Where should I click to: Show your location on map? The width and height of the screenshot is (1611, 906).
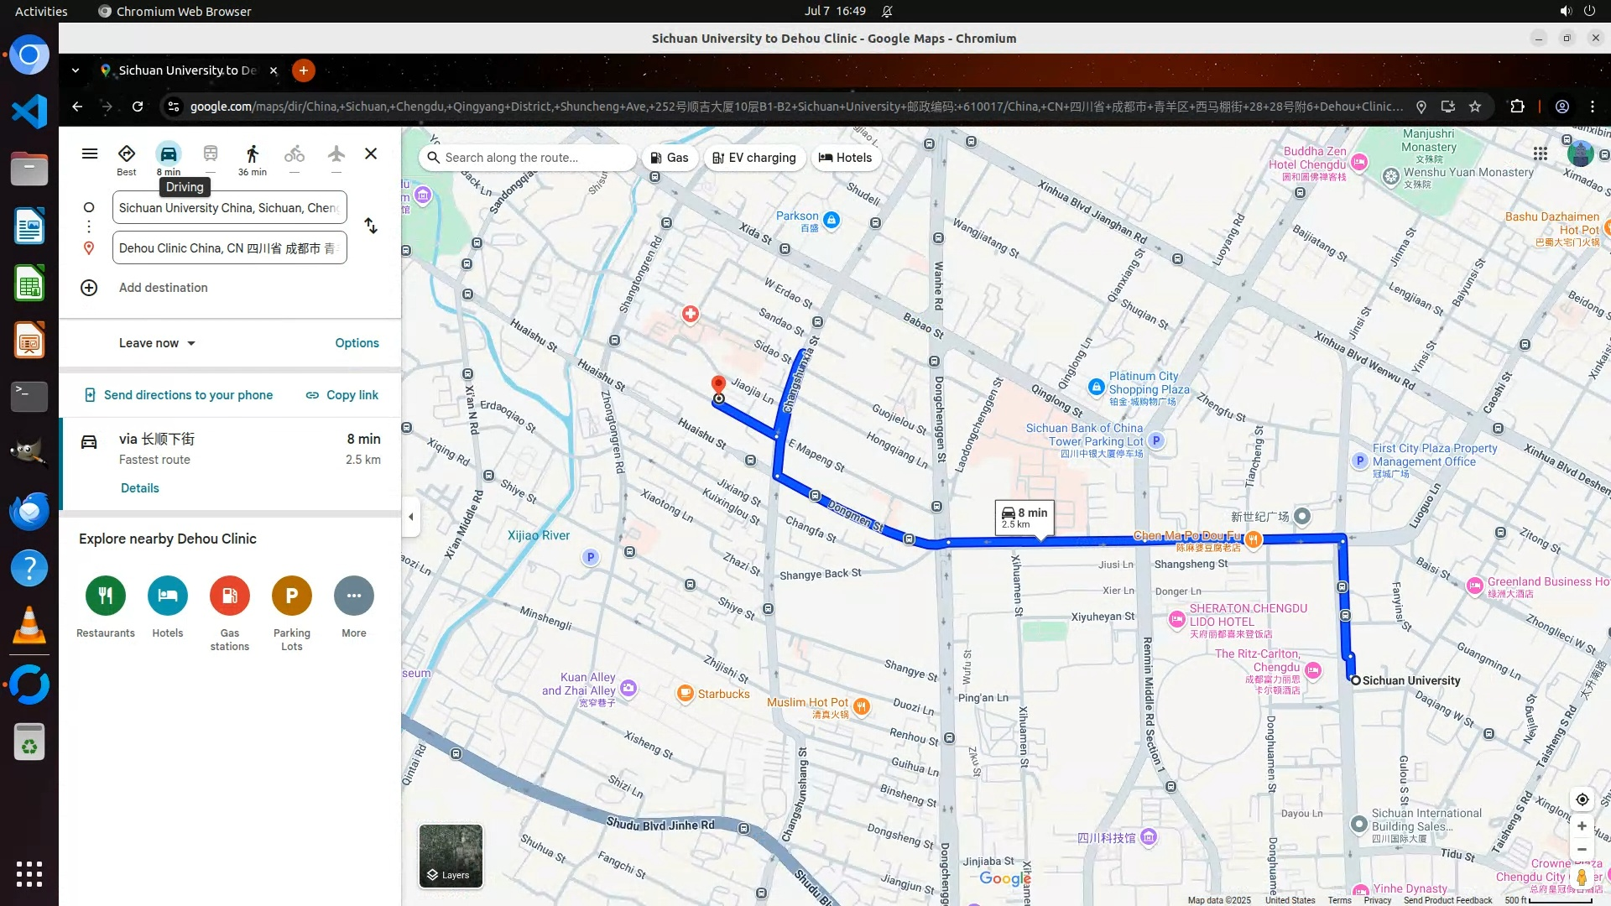tap(1582, 799)
